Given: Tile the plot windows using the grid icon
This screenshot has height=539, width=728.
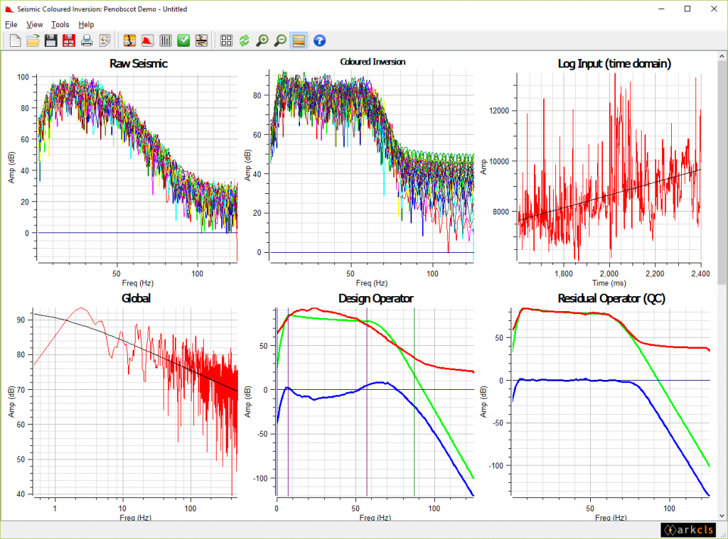Looking at the screenshot, I should click(226, 40).
